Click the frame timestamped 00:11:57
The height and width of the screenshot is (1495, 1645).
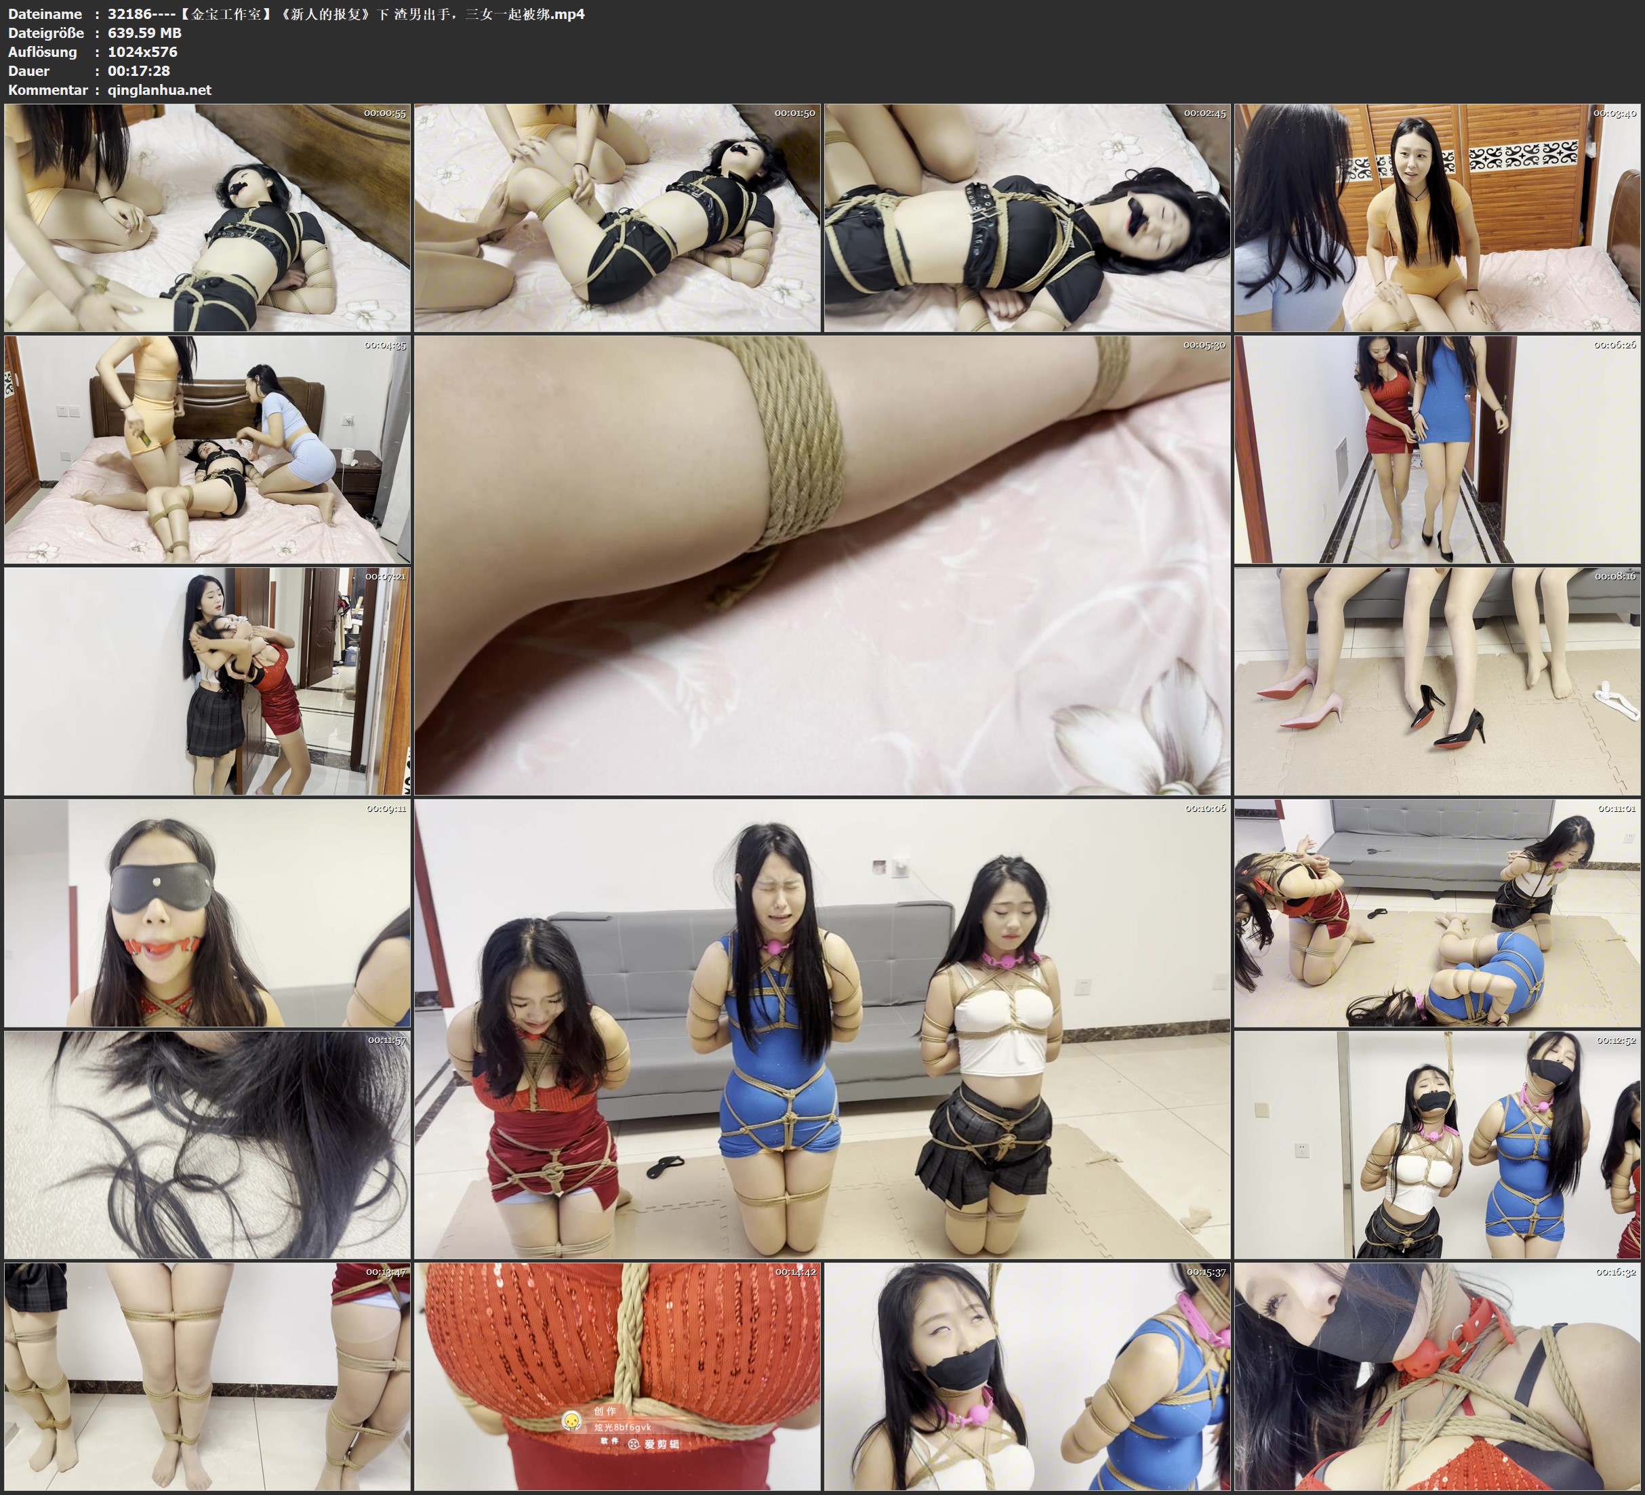[x=207, y=1144]
